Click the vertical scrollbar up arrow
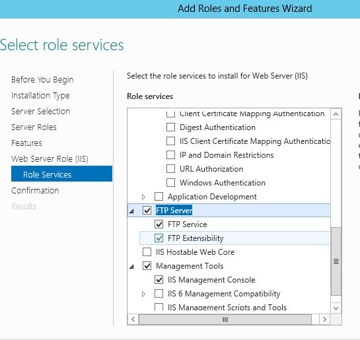The width and height of the screenshot is (360, 340). point(336,114)
